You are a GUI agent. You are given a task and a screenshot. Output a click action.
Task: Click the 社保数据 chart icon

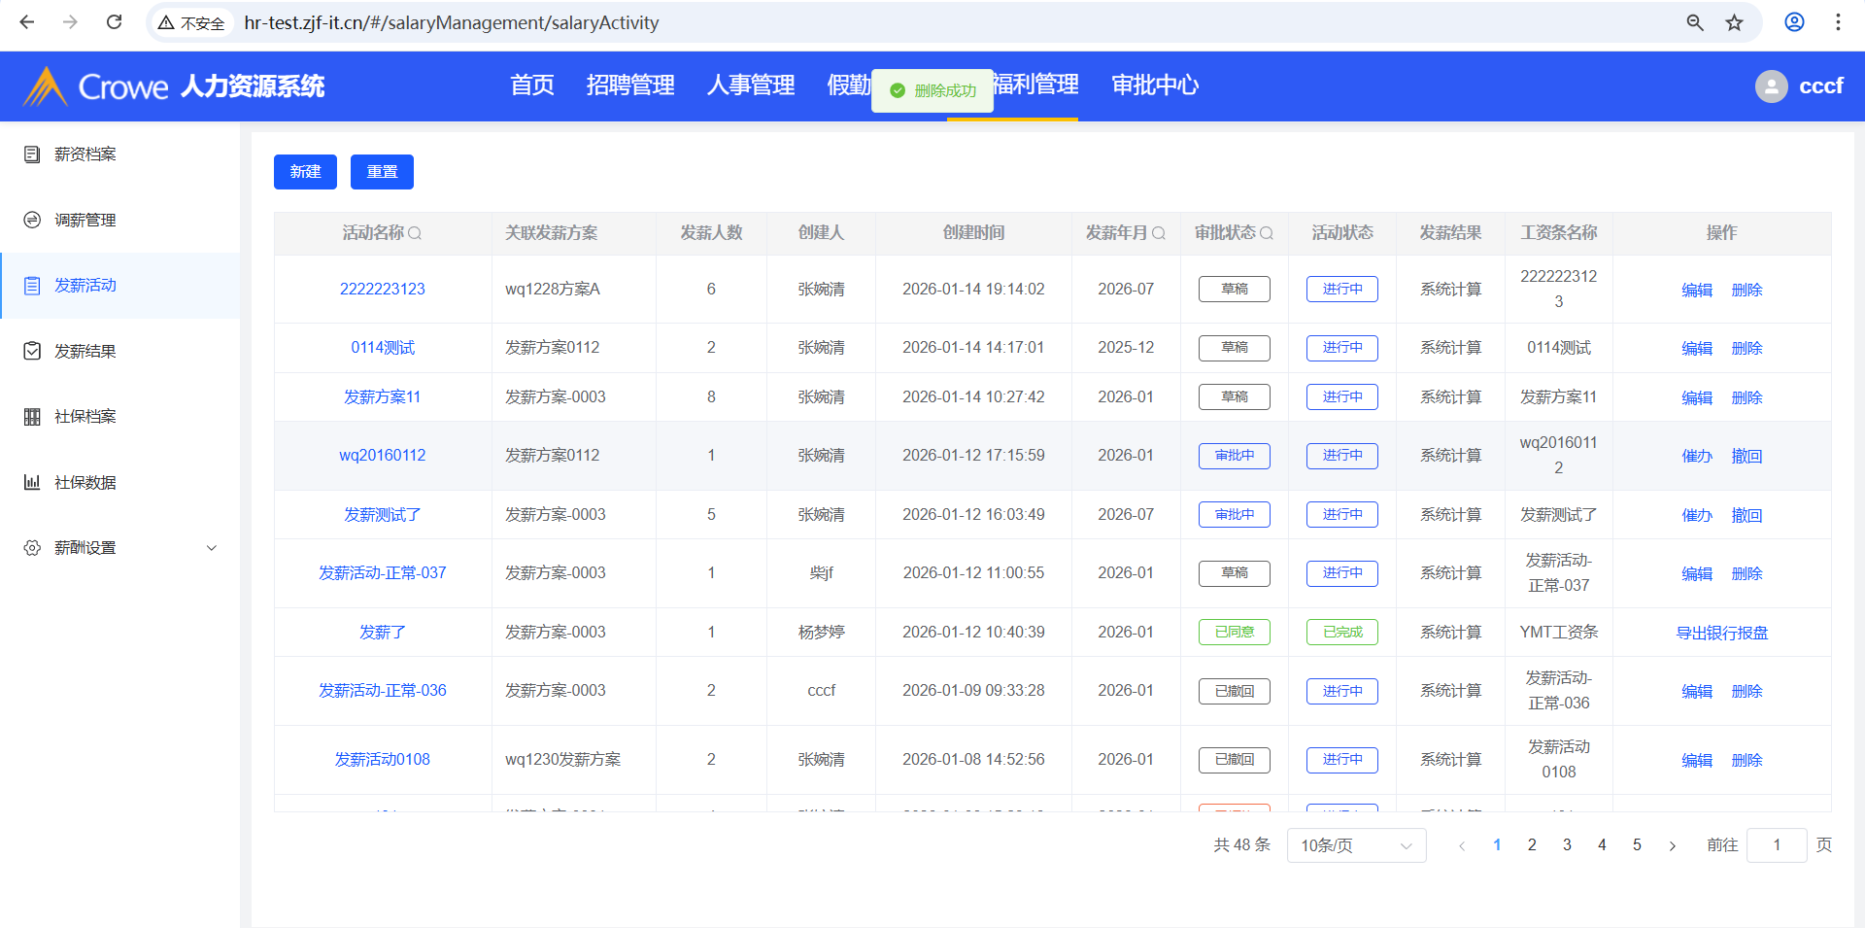(x=32, y=482)
